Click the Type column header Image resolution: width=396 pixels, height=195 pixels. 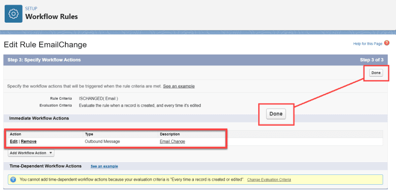tap(89, 134)
